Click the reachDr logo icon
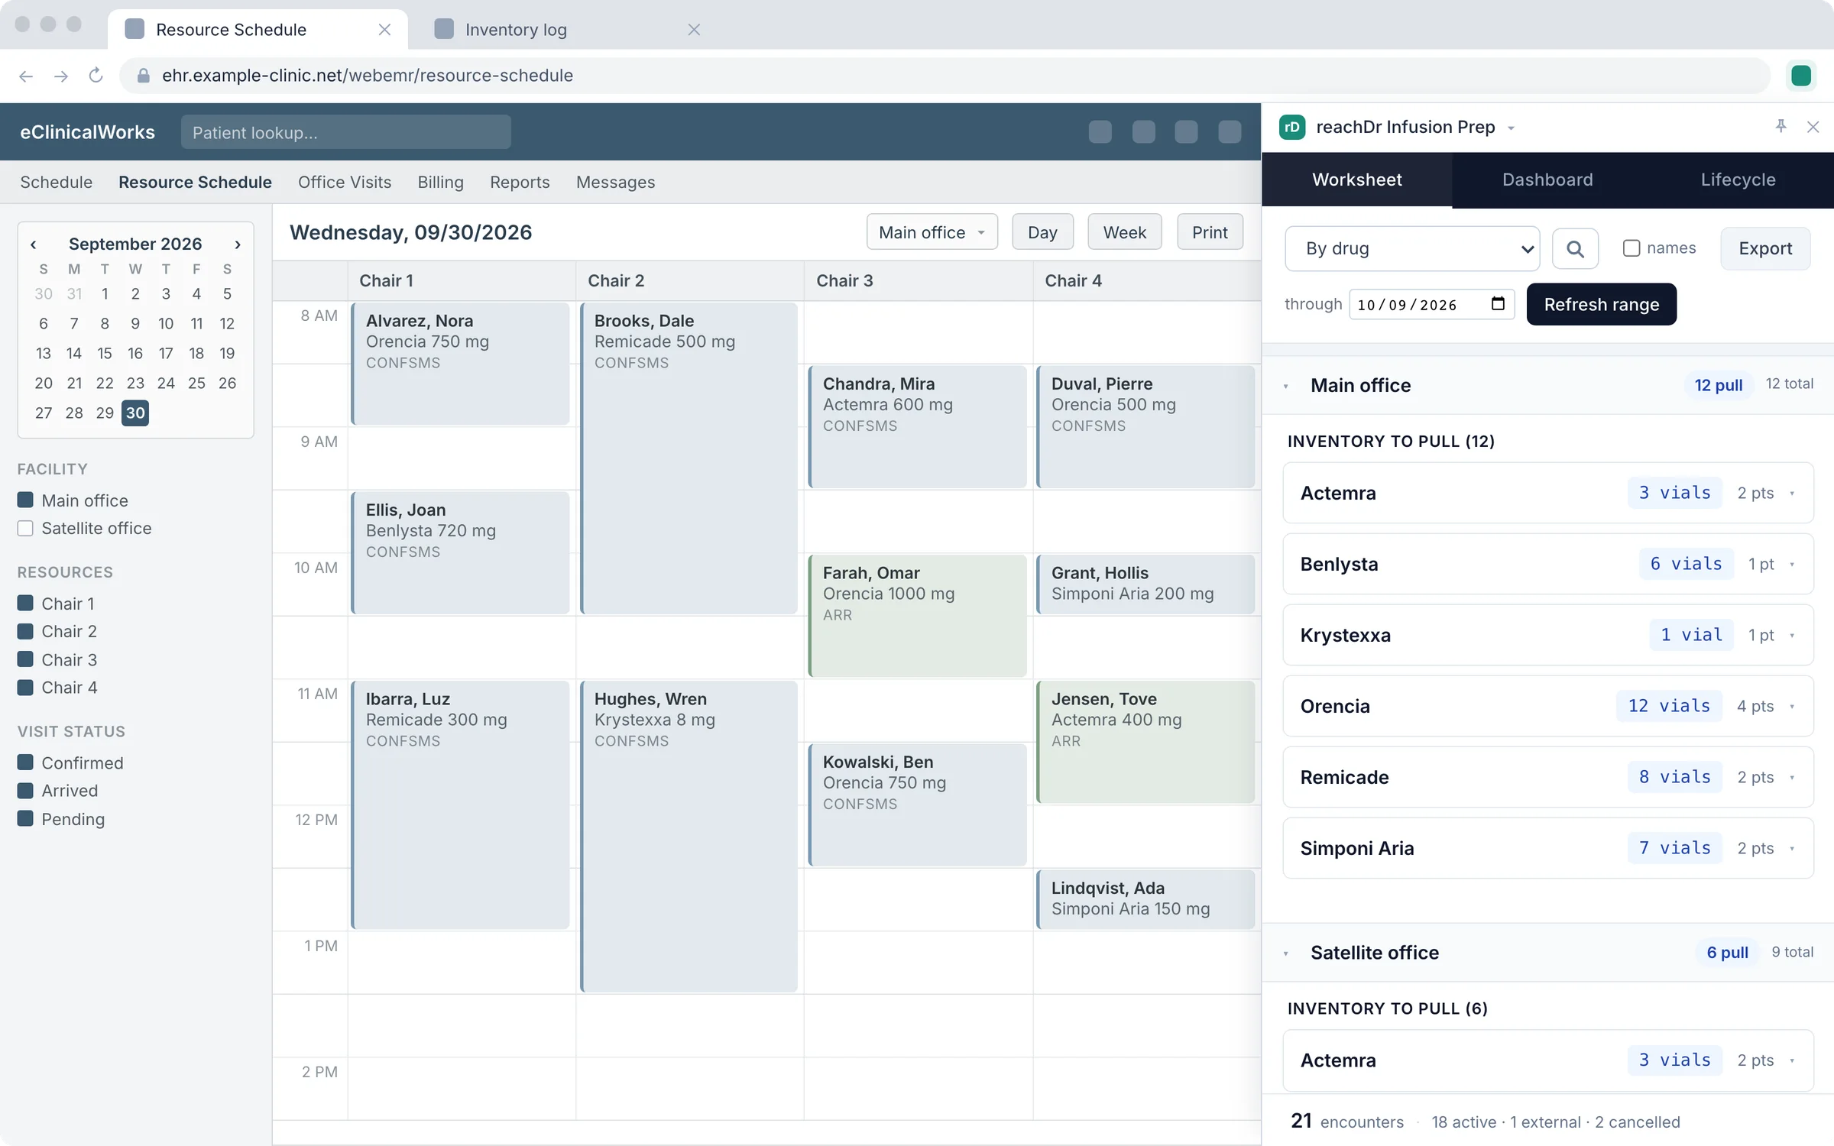This screenshot has height=1146, width=1834. (x=1292, y=127)
